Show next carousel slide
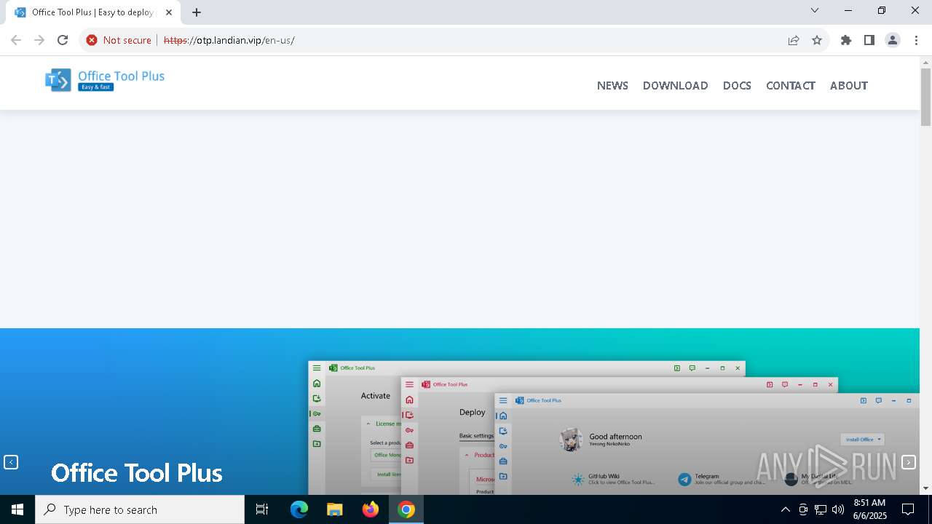Screen dimensions: 932x524 (909, 462)
